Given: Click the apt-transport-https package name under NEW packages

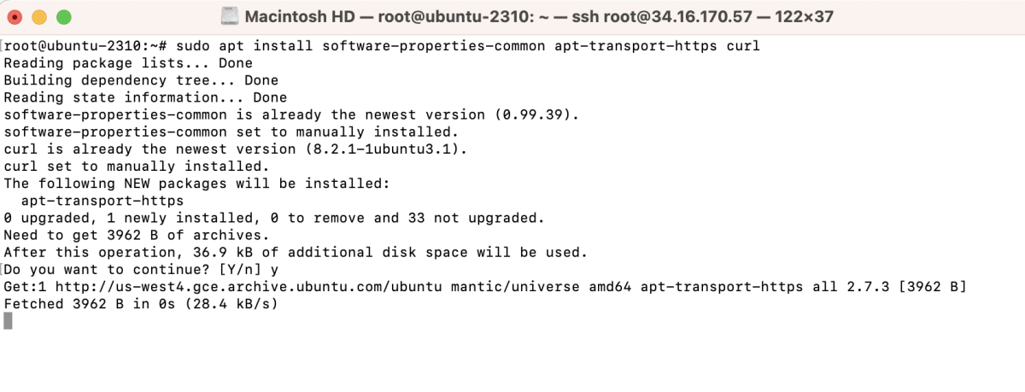Looking at the screenshot, I should pos(102,201).
